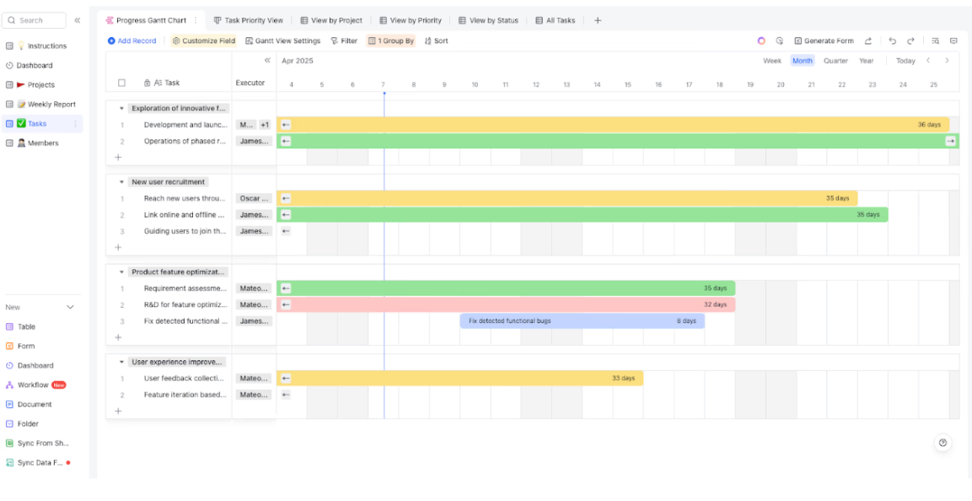The width and height of the screenshot is (972, 501).
Task: Click the blue Fix detected functional bugs bar
Action: pyautogui.click(x=582, y=321)
